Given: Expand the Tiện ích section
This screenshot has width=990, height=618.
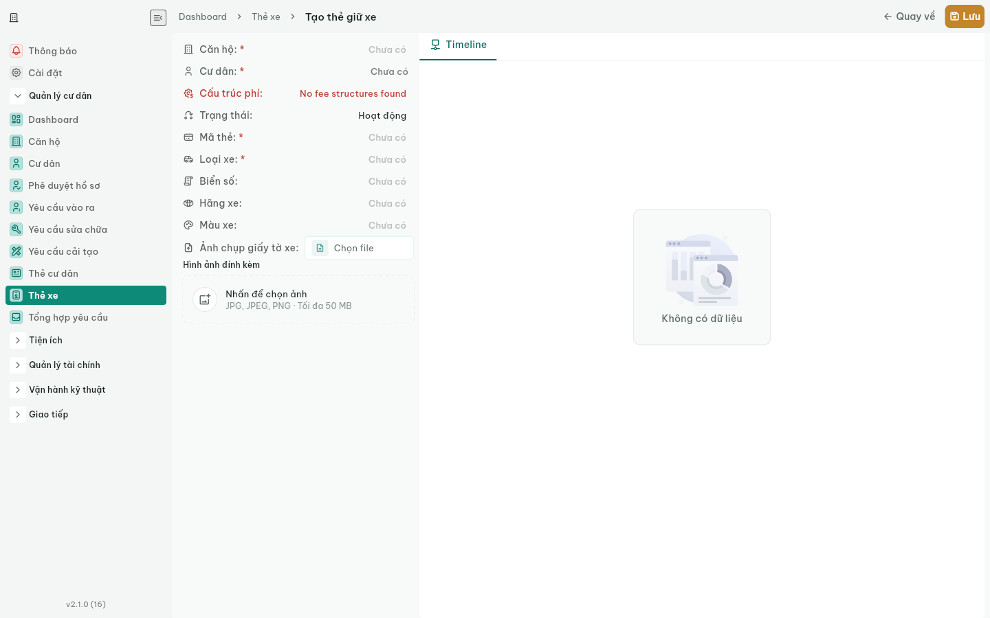Looking at the screenshot, I should [x=18, y=340].
